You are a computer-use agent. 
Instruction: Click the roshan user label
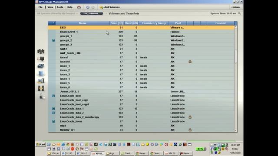click(x=235, y=7)
